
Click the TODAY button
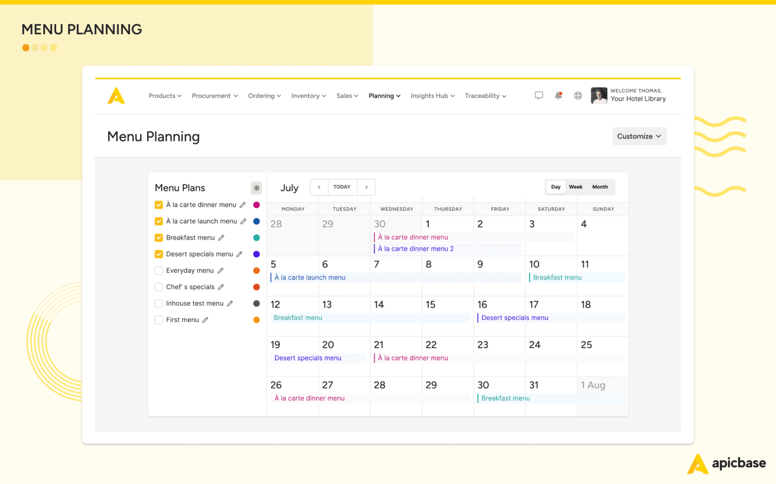click(x=342, y=187)
